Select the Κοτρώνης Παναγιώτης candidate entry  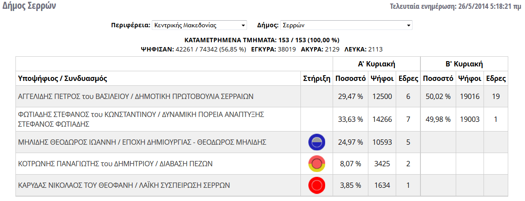[x=116, y=164]
